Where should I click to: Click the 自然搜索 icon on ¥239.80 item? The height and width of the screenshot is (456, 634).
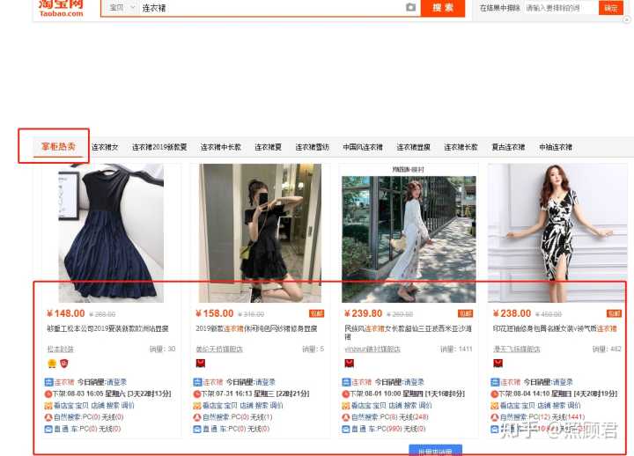tap(346, 417)
